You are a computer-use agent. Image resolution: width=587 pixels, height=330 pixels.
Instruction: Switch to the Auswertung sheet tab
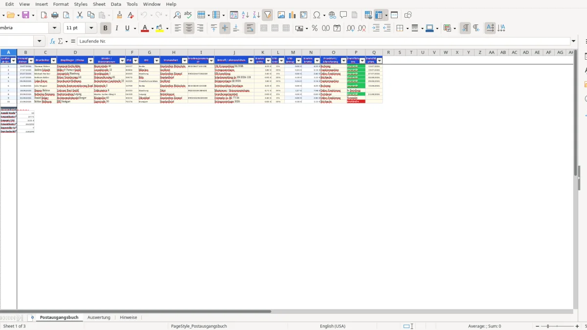pyautogui.click(x=99, y=317)
